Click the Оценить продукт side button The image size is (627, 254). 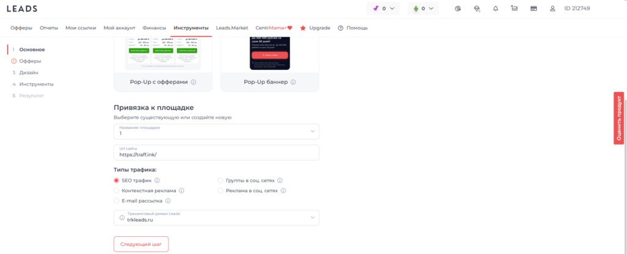point(618,118)
